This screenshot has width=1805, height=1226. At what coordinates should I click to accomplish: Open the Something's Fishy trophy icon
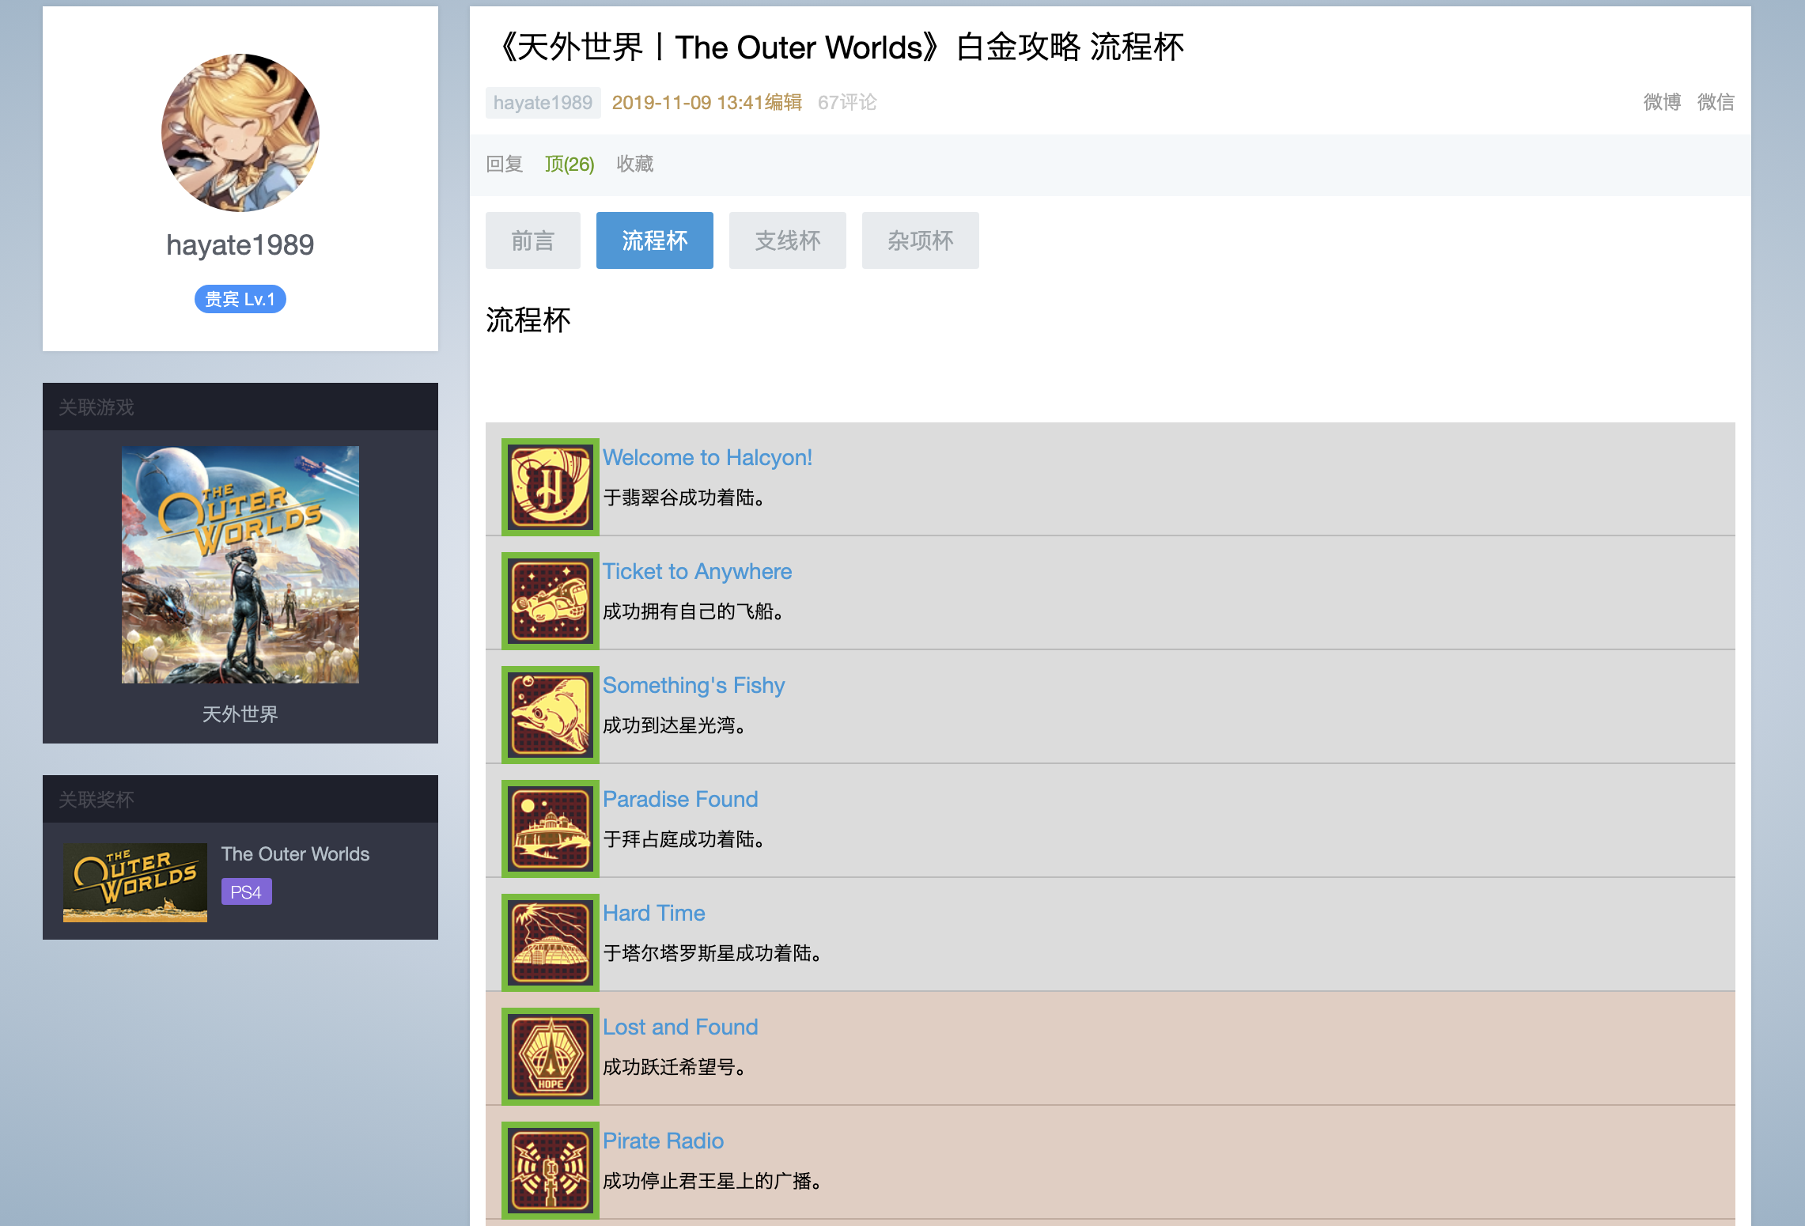(551, 714)
